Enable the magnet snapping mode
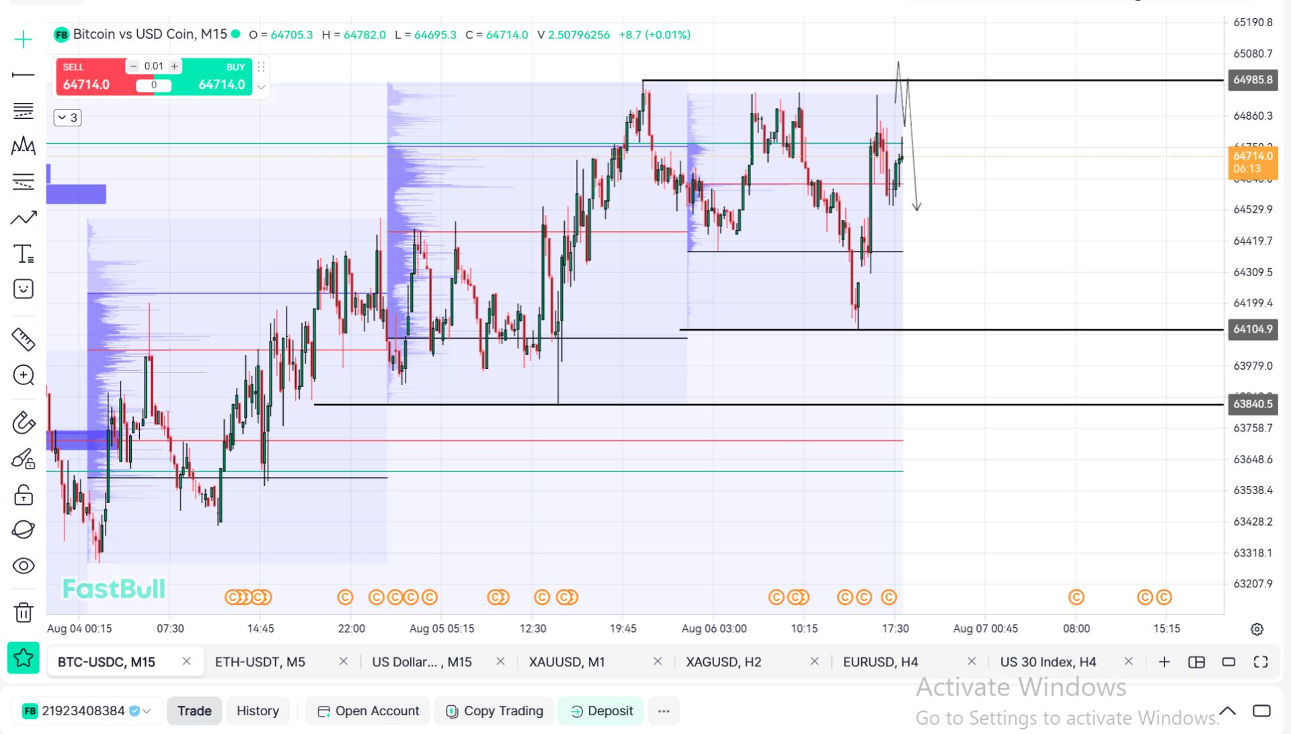Viewport: 1291px width, 734px height. (x=24, y=423)
